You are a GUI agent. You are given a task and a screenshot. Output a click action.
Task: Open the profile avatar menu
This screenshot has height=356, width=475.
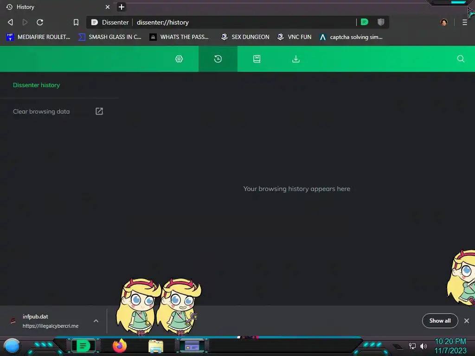tap(444, 22)
